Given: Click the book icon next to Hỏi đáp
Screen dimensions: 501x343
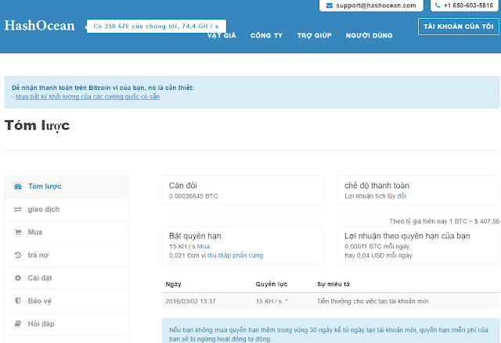Looking at the screenshot, I should click(x=18, y=324).
